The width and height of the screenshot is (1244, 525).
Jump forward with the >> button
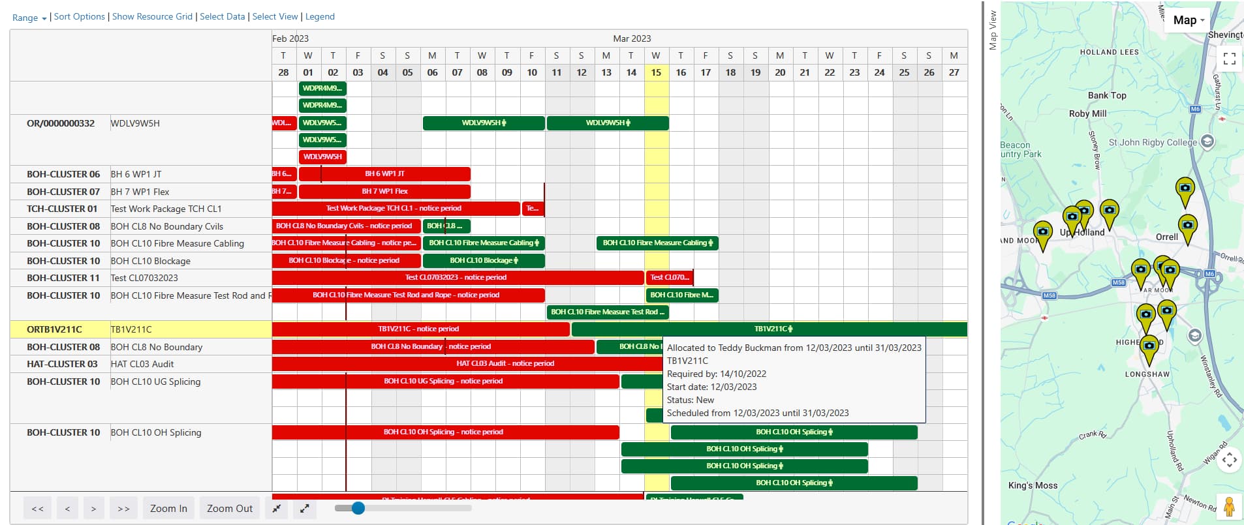(x=123, y=508)
